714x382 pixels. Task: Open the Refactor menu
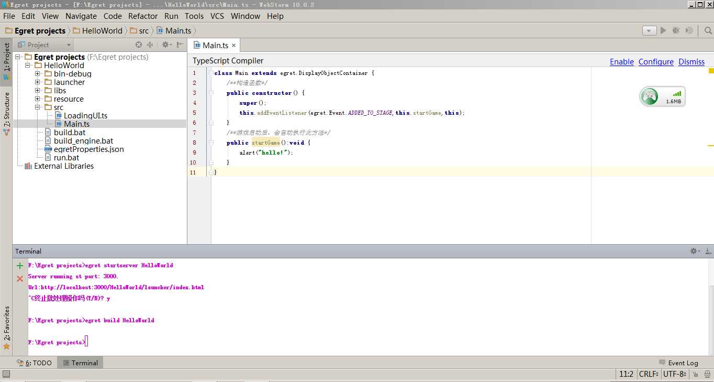point(143,16)
